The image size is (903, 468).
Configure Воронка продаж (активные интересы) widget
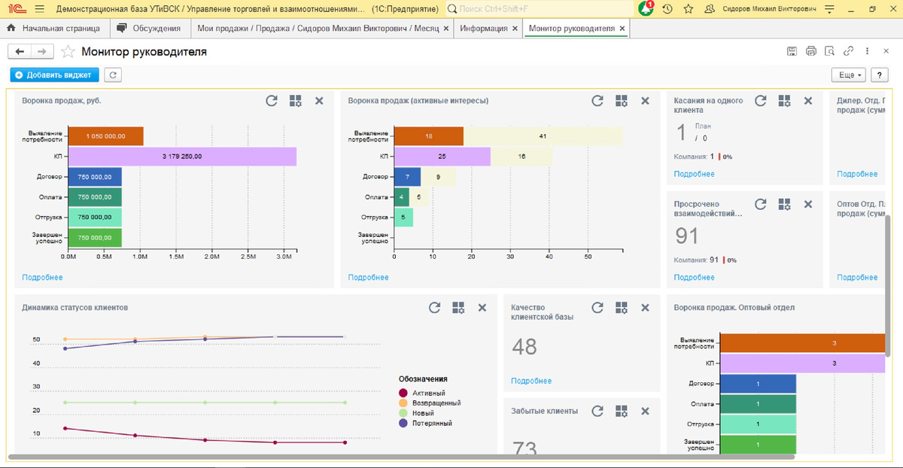tap(622, 101)
